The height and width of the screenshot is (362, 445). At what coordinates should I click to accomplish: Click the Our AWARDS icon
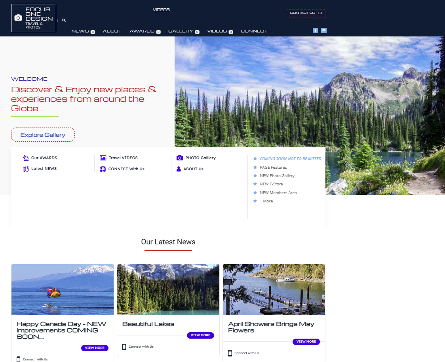(26, 158)
